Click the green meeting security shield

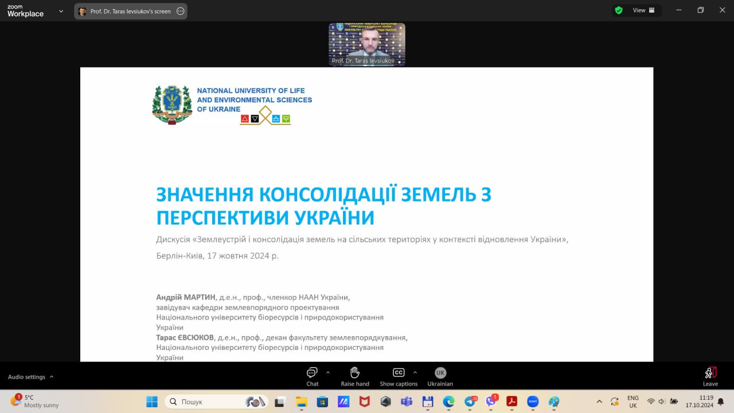click(x=619, y=10)
